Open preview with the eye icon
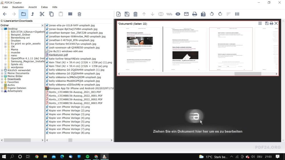This screenshot has width=285, height=160. coord(178,14)
